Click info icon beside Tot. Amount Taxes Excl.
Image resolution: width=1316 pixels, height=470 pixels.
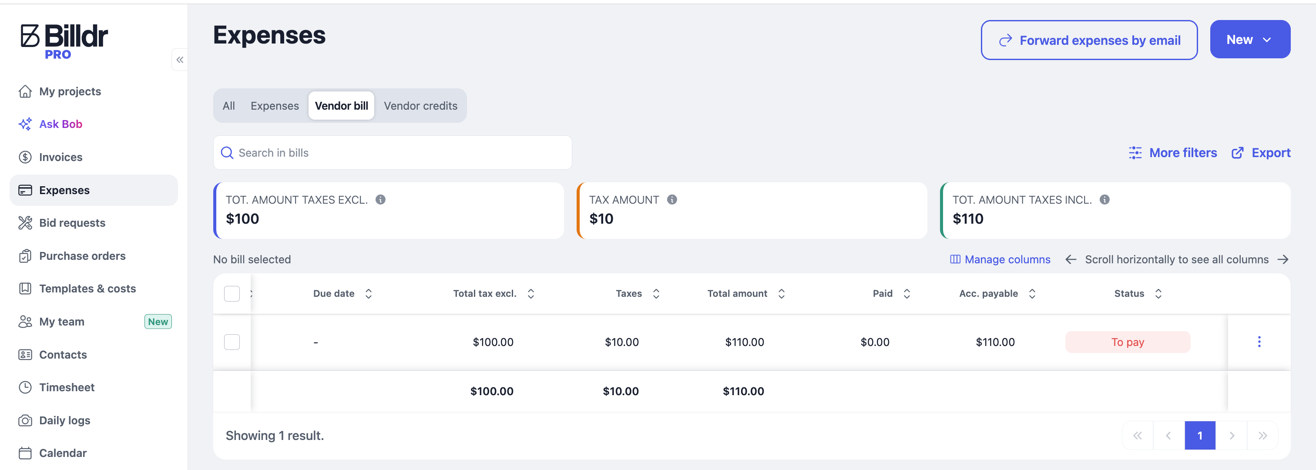coord(381,200)
